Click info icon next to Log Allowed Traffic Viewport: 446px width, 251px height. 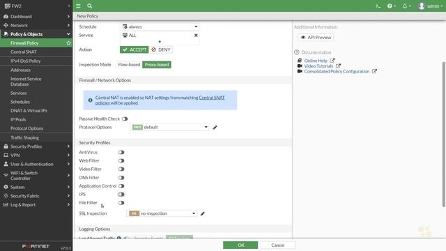[x=118, y=238]
